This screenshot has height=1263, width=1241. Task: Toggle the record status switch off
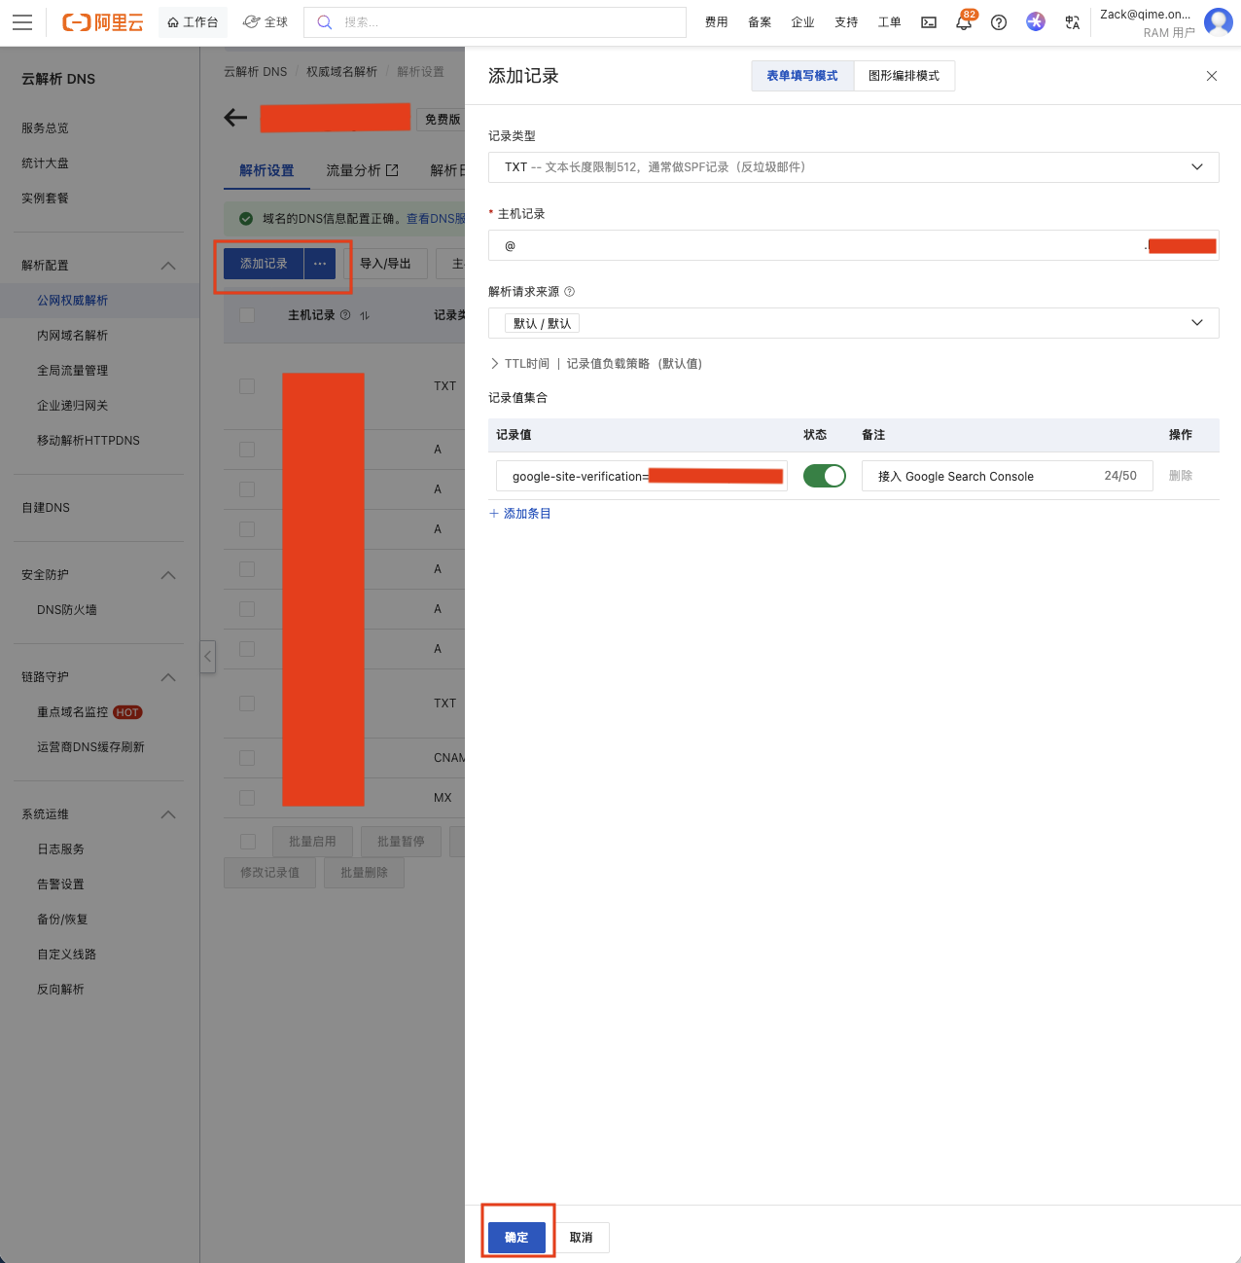point(824,476)
